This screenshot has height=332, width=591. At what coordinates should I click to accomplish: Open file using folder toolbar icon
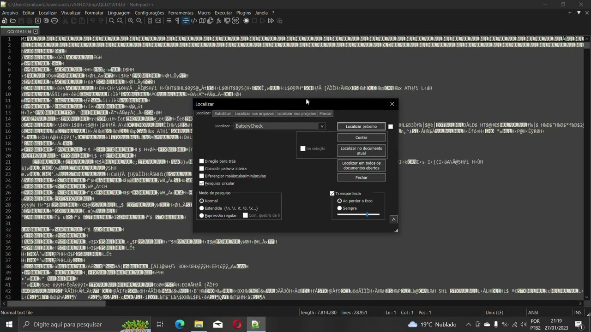(x=13, y=21)
